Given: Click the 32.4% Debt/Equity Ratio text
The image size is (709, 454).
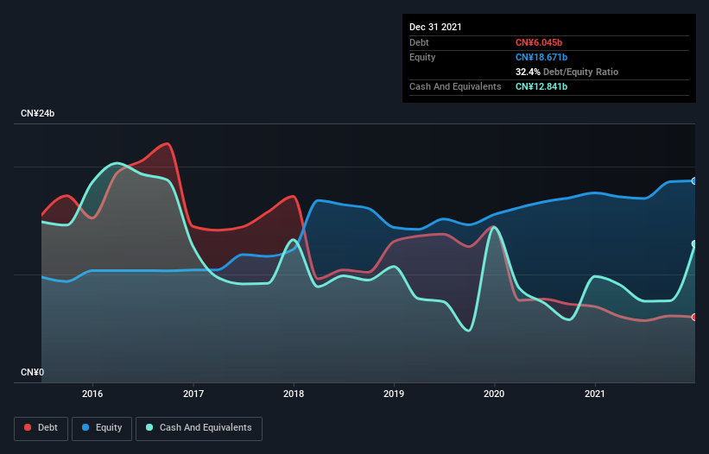Looking at the screenshot, I should tap(567, 72).
